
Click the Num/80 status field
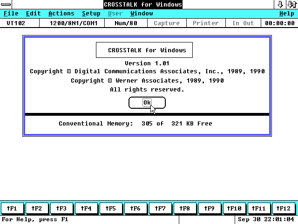click(126, 23)
